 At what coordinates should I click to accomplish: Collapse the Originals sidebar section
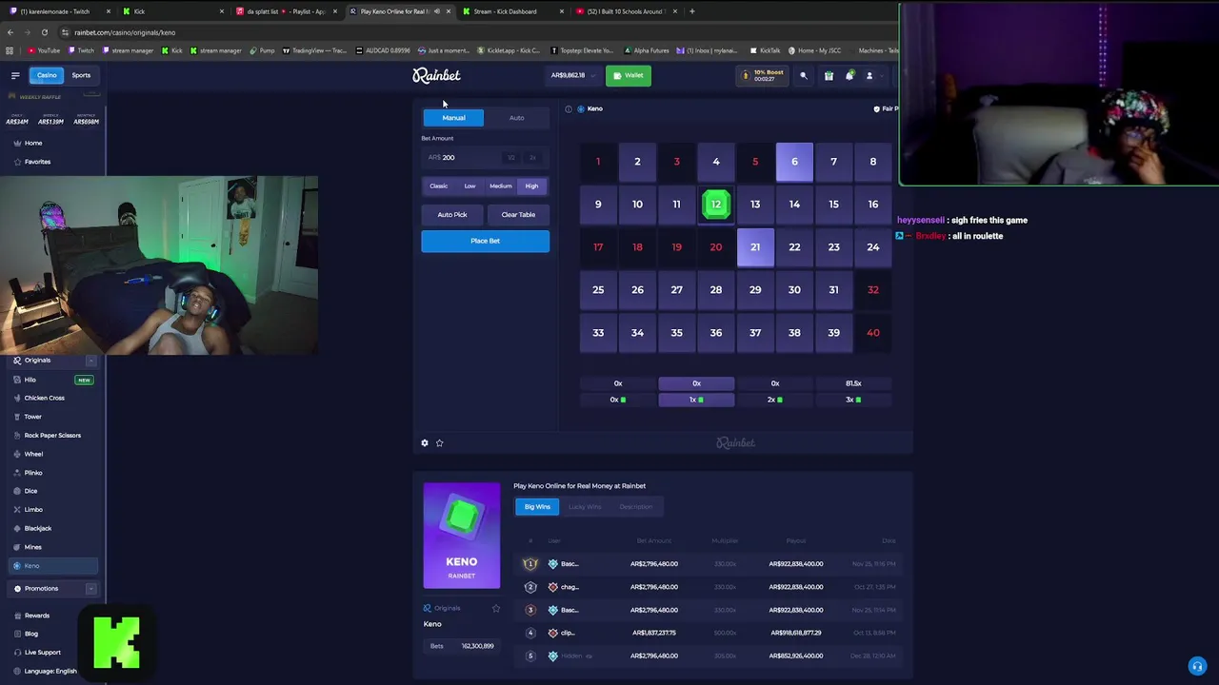[91, 361]
